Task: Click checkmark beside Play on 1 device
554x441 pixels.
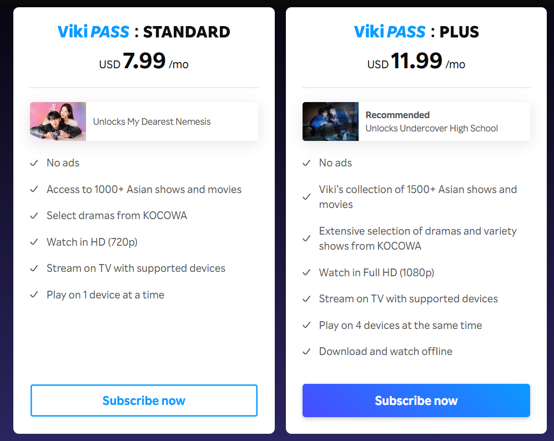Action: click(34, 295)
